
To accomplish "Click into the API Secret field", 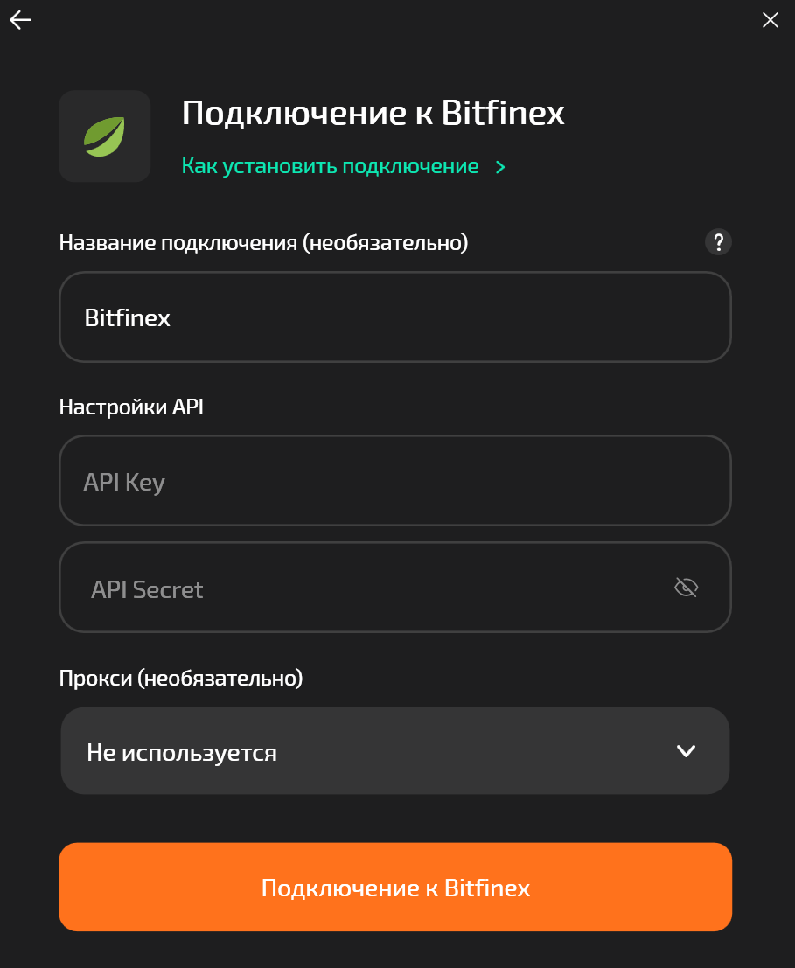I will pyautogui.click(x=367, y=588).
